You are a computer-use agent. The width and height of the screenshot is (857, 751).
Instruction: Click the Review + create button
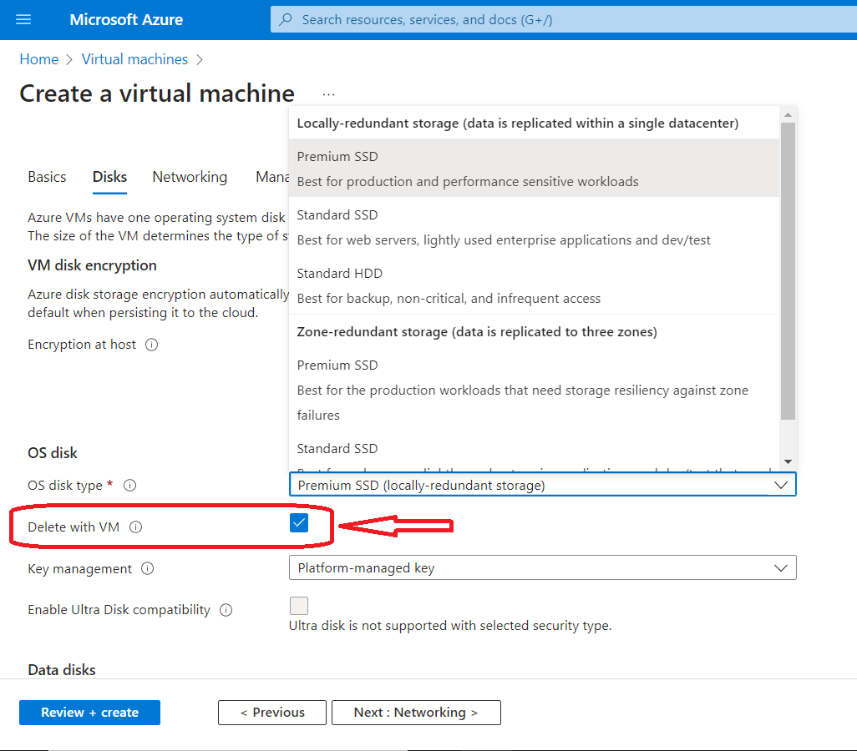[x=89, y=713]
